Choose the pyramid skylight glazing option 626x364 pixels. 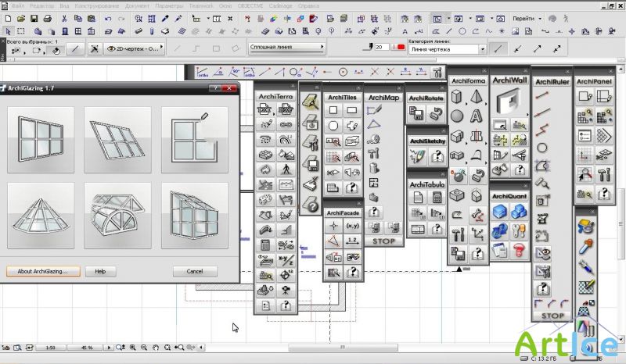(41, 216)
